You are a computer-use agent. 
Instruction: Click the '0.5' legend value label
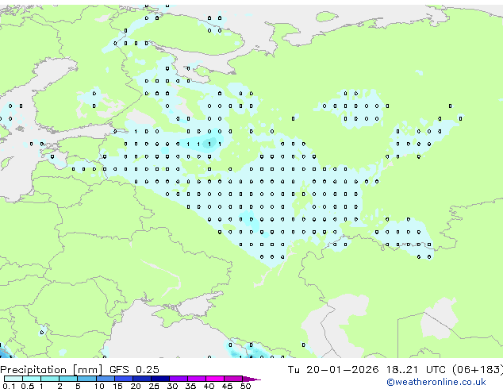click(x=27, y=386)
